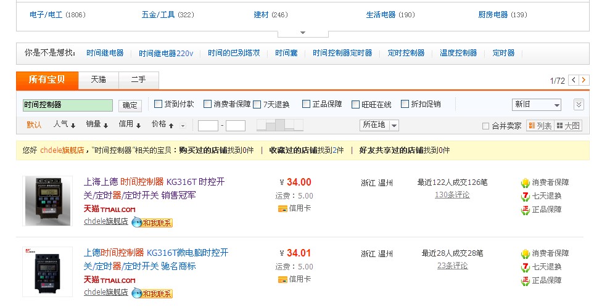
Task: Enable 7天退换 filter checkbox
Action: point(257,104)
